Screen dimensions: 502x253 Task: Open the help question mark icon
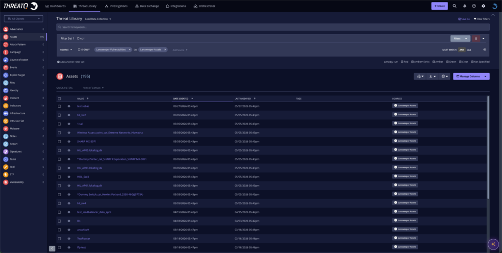(x=474, y=6)
